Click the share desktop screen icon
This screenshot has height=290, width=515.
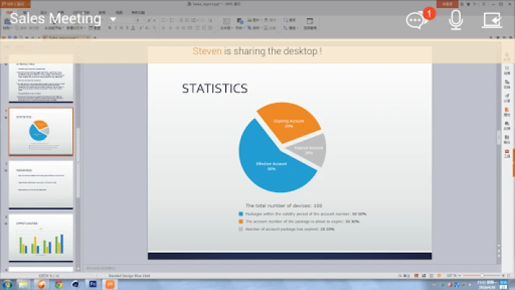pyautogui.click(x=492, y=20)
